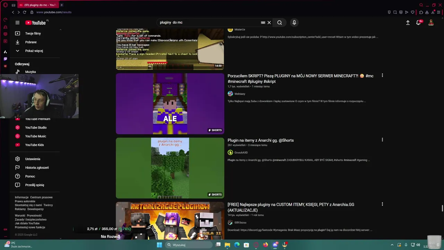Screen dimensions: 444x250
Task: Click the ALE shorts thumbnail
Action: [170, 103]
